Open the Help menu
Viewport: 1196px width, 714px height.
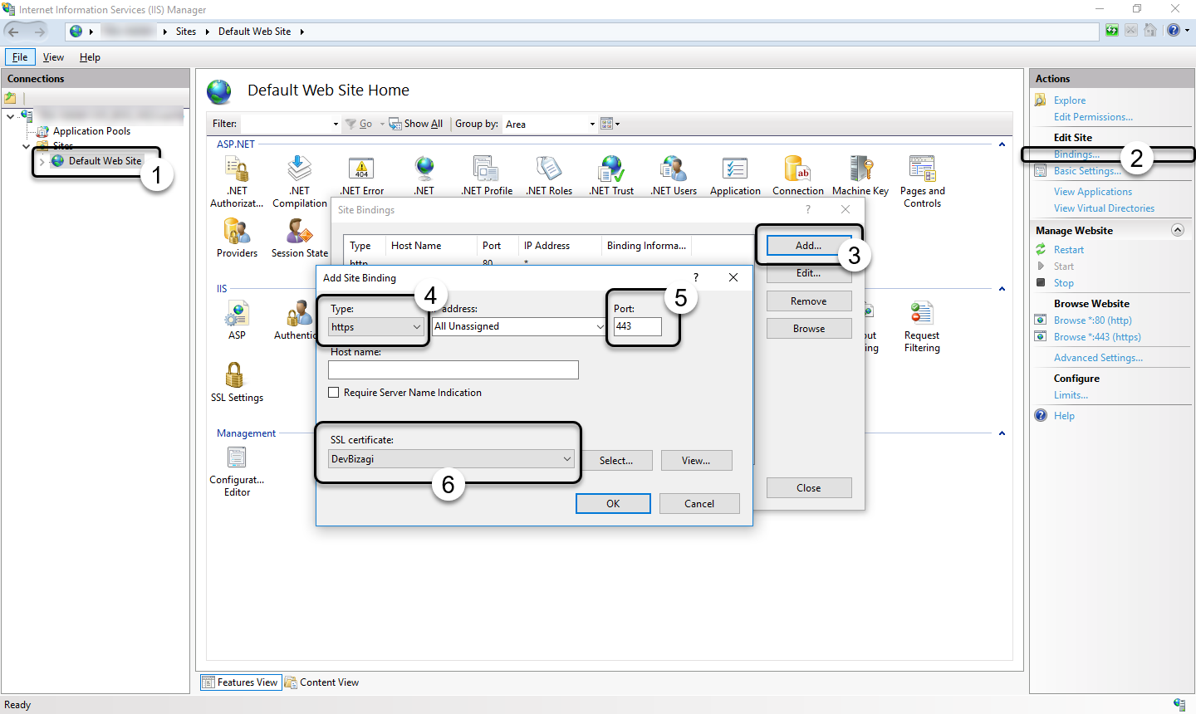90,57
